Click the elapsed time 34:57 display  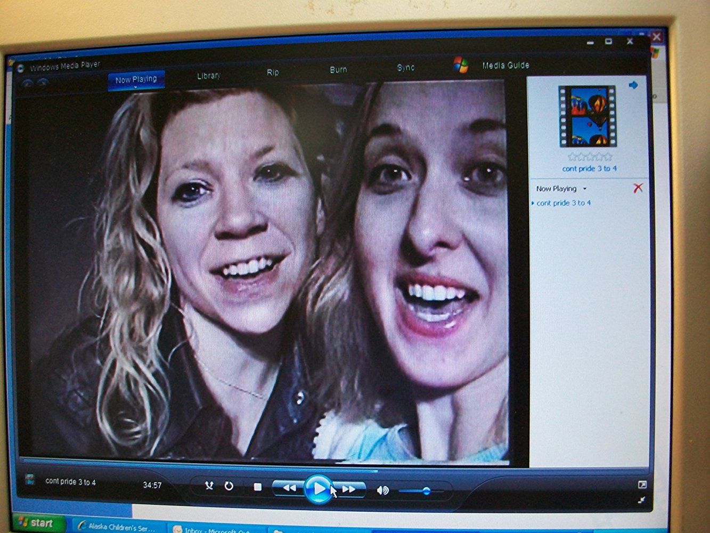pyautogui.click(x=152, y=485)
